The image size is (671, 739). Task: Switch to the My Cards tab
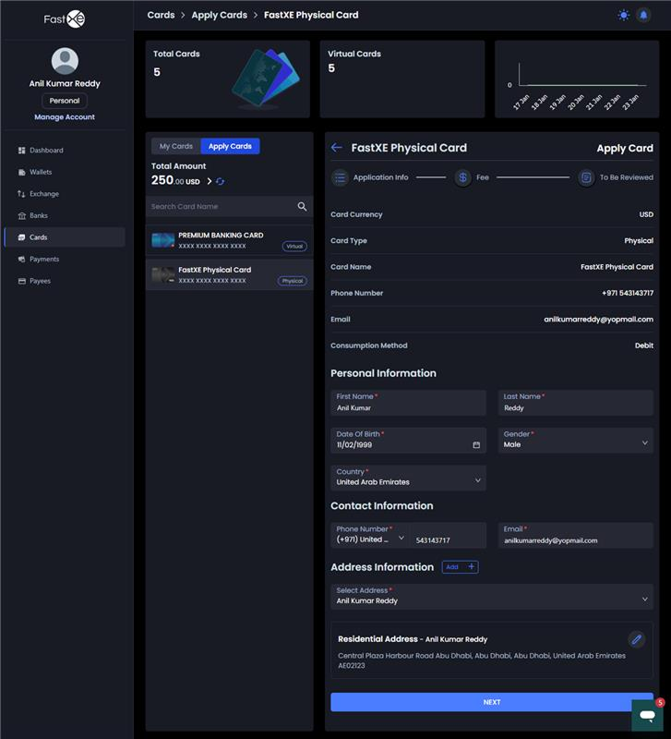tap(175, 146)
